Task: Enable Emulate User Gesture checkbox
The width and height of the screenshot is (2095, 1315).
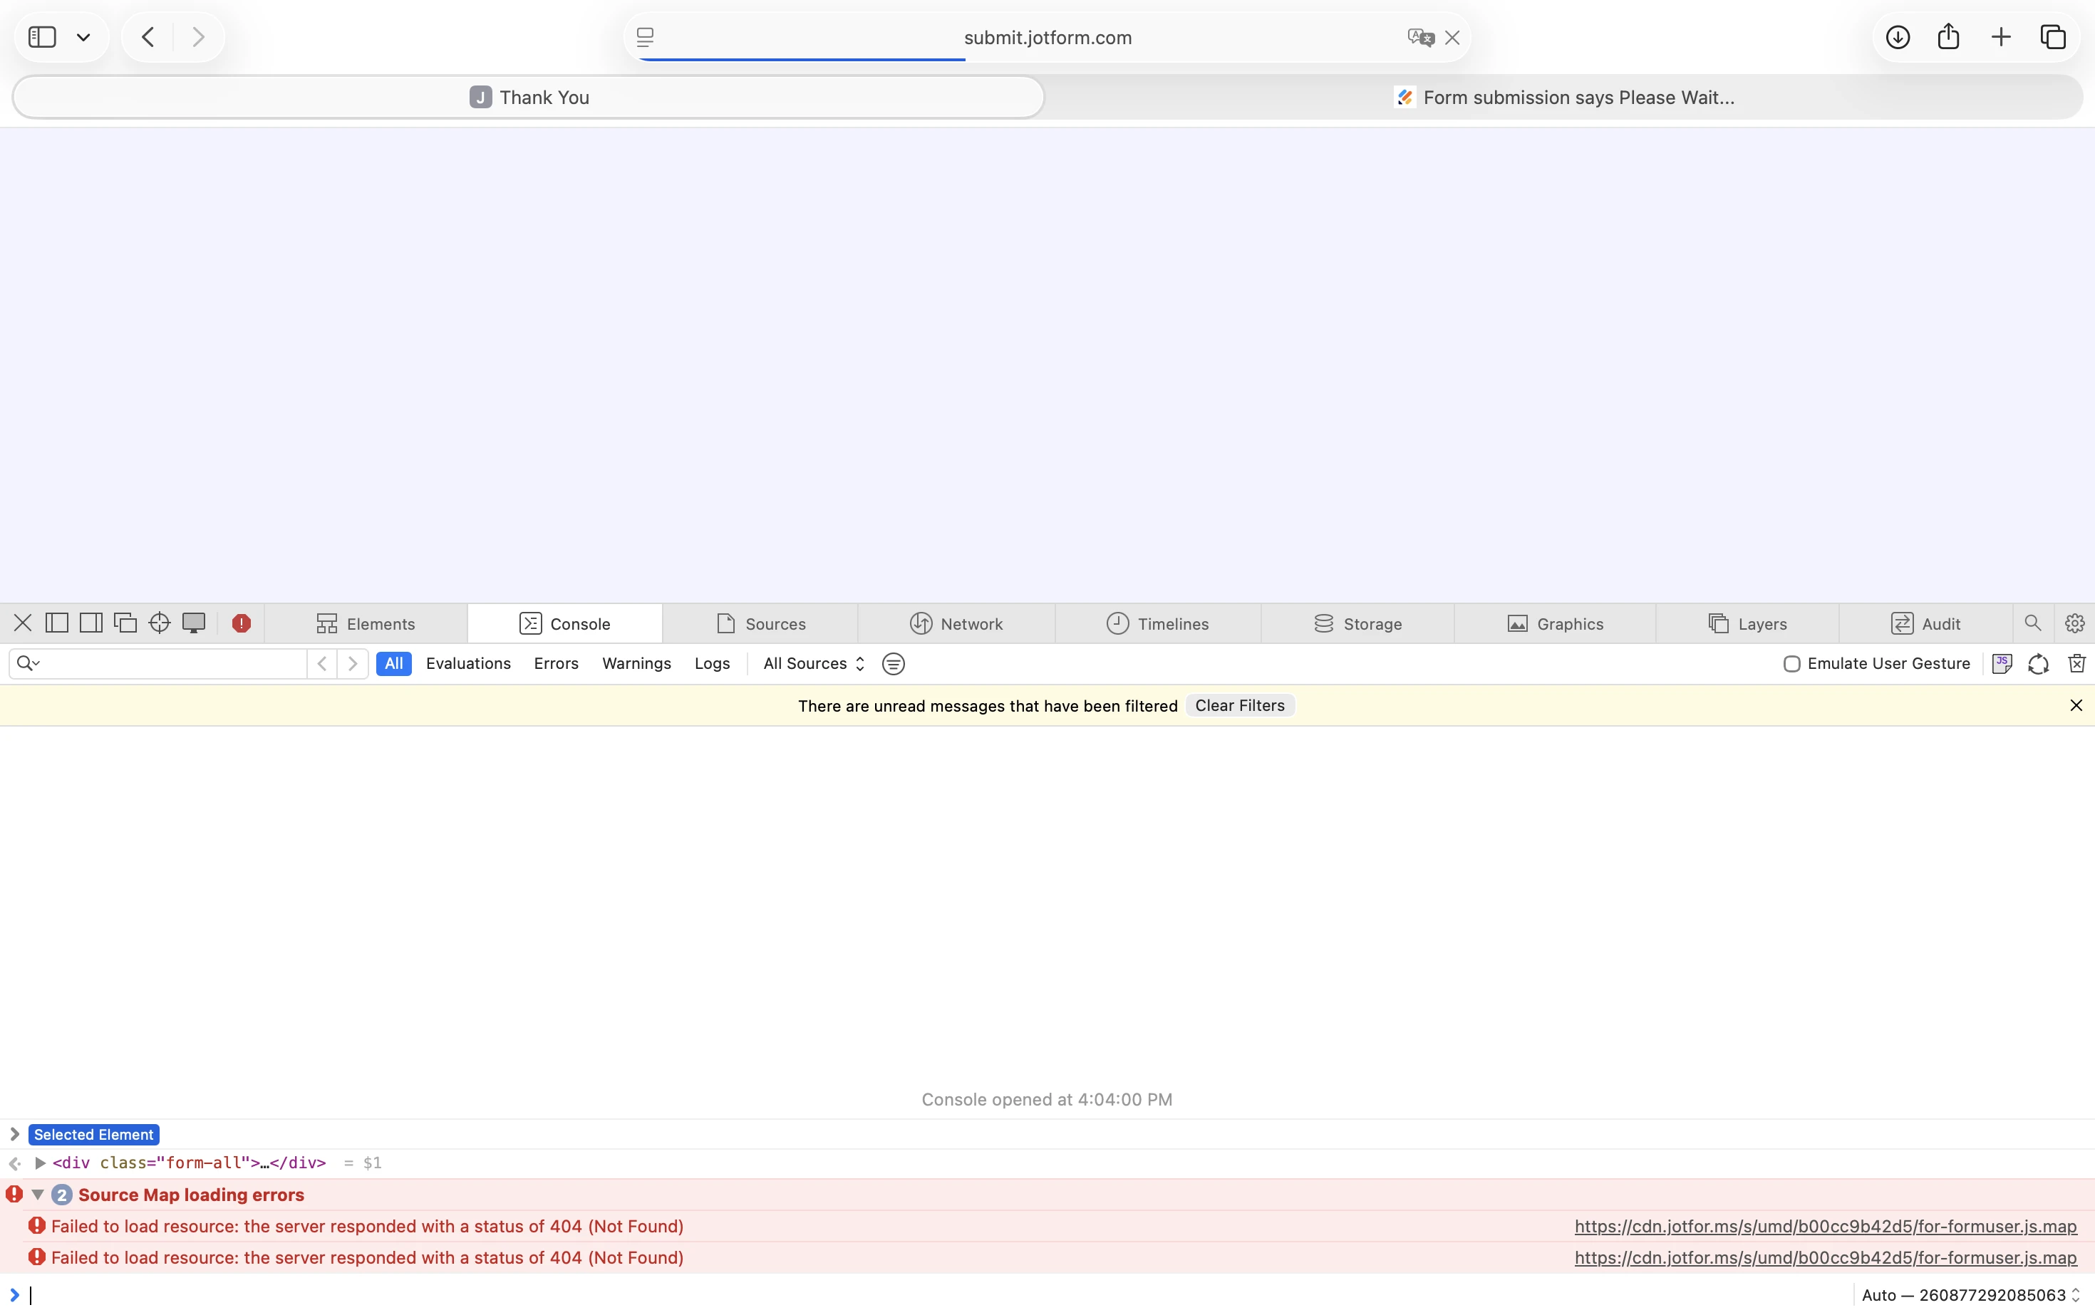Action: [1791, 664]
